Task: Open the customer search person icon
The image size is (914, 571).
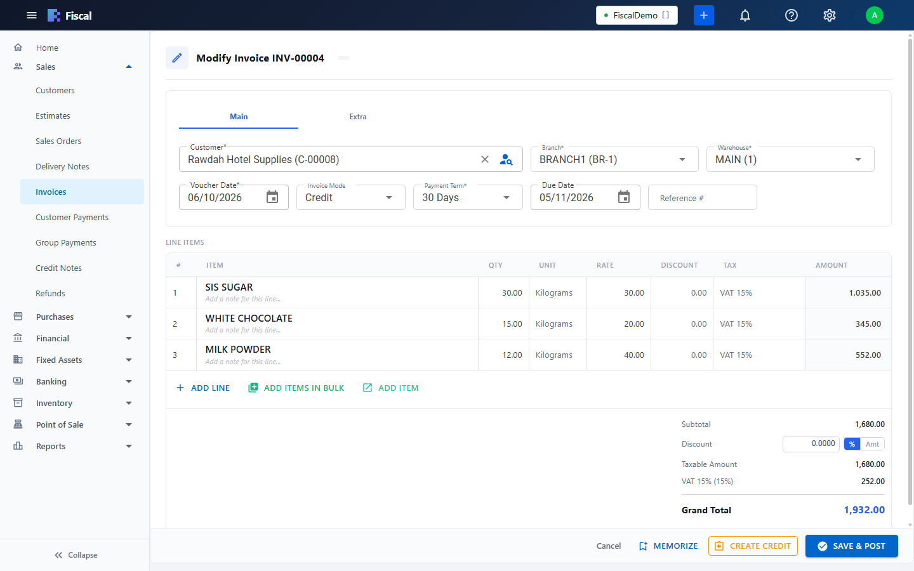Action: pos(506,159)
